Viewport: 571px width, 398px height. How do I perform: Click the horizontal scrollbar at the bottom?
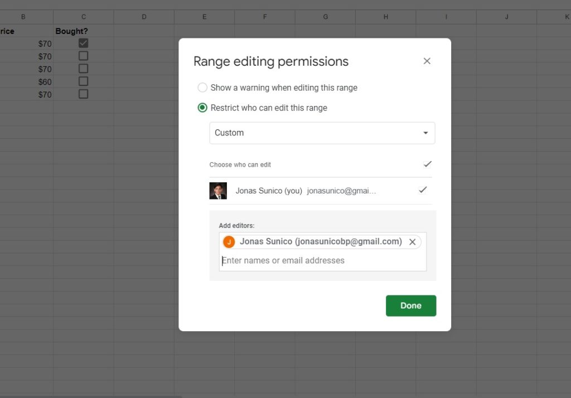89,396
